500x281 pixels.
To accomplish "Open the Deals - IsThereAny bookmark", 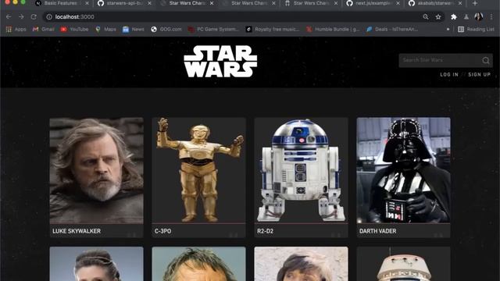I will tap(392, 30).
